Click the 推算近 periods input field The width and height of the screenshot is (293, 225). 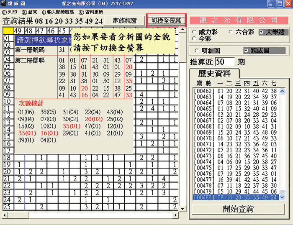pyautogui.click(x=225, y=62)
